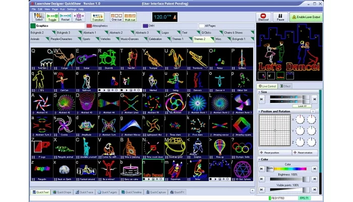The height and width of the screenshot is (202, 353).
Task: Open the Abstracts 1 page tab
Action: point(96,32)
